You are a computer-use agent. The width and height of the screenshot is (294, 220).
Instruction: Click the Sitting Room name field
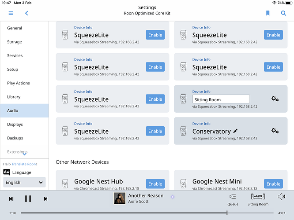pyautogui.click(x=221, y=99)
